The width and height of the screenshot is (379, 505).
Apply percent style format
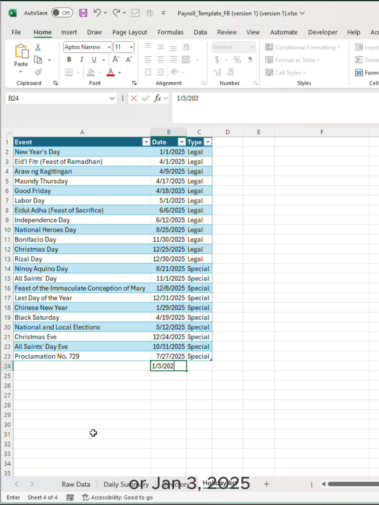click(237, 60)
